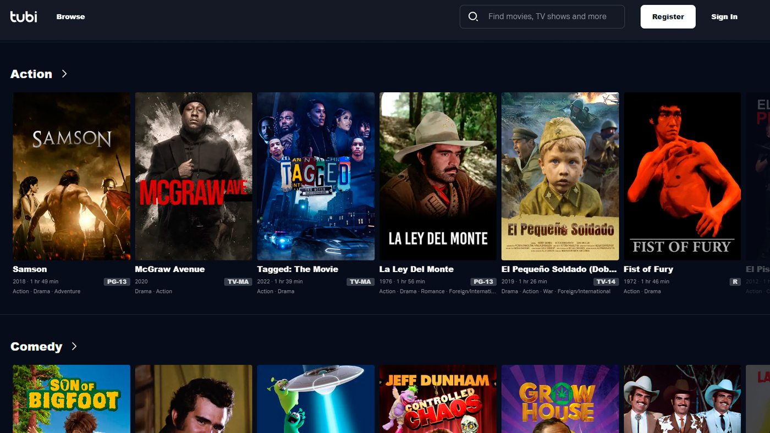Open the UFO alien cartoon poster
Image resolution: width=770 pixels, height=433 pixels.
(316, 399)
